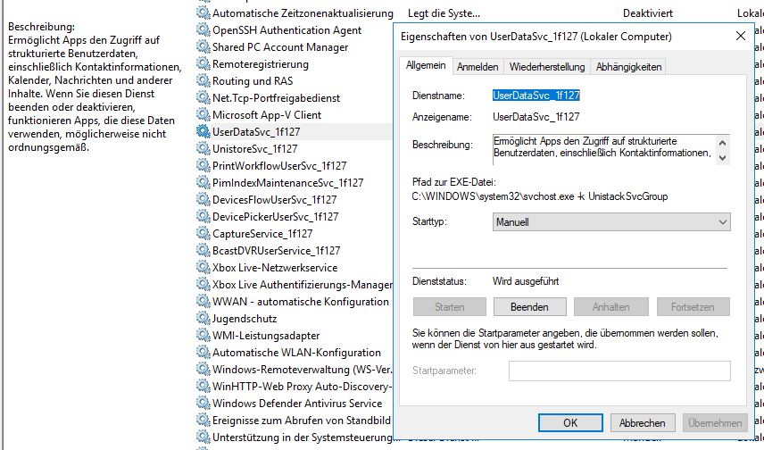764x450 pixels.
Task: Click gear icon next to DevicesFlowUserSvc_1f127
Action: click(203, 200)
